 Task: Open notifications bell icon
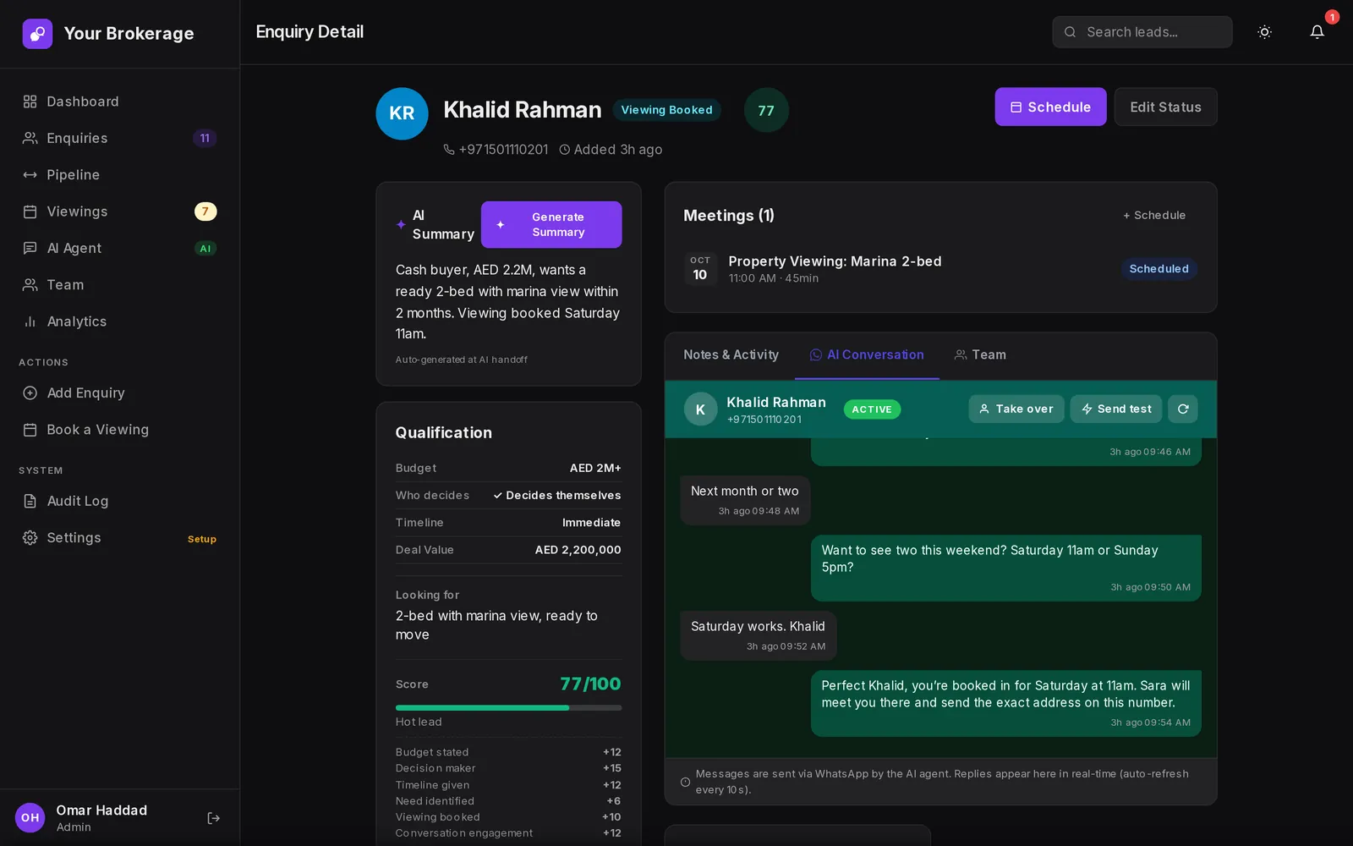(x=1317, y=32)
